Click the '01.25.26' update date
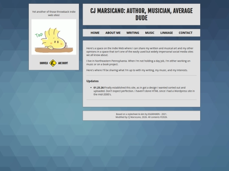 click(x=99, y=87)
